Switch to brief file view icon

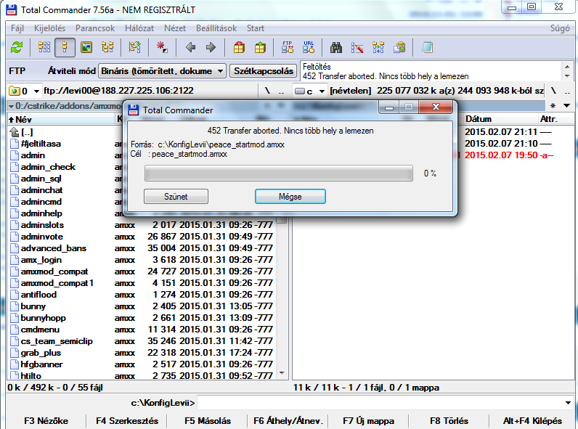(x=44, y=47)
